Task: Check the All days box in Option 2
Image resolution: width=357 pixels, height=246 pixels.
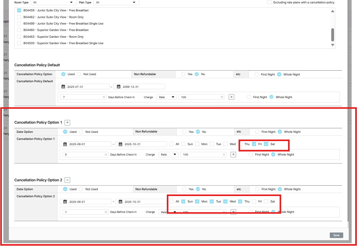Action: (171, 202)
